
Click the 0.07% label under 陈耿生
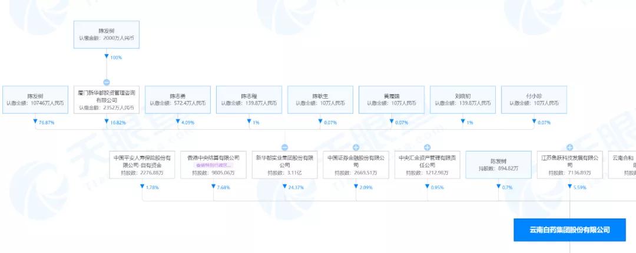[x=330, y=123]
